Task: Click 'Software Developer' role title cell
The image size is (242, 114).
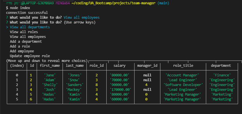Action: [x=183, y=85]
